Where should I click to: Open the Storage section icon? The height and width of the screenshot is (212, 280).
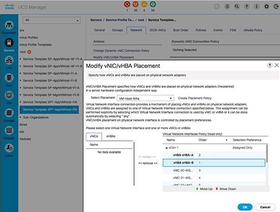pyautogui.click(x=9, y=113)
